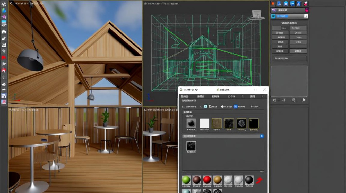Select the plain white map thumbnail
Screen dimensions: 346x193
coord(205,123)
